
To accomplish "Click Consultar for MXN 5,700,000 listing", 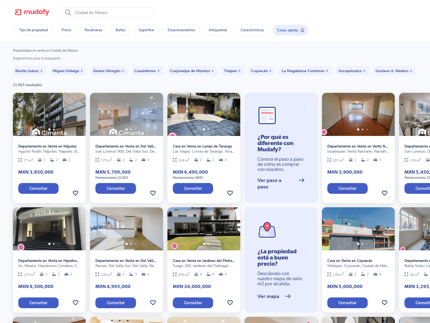I will [116, 188].
